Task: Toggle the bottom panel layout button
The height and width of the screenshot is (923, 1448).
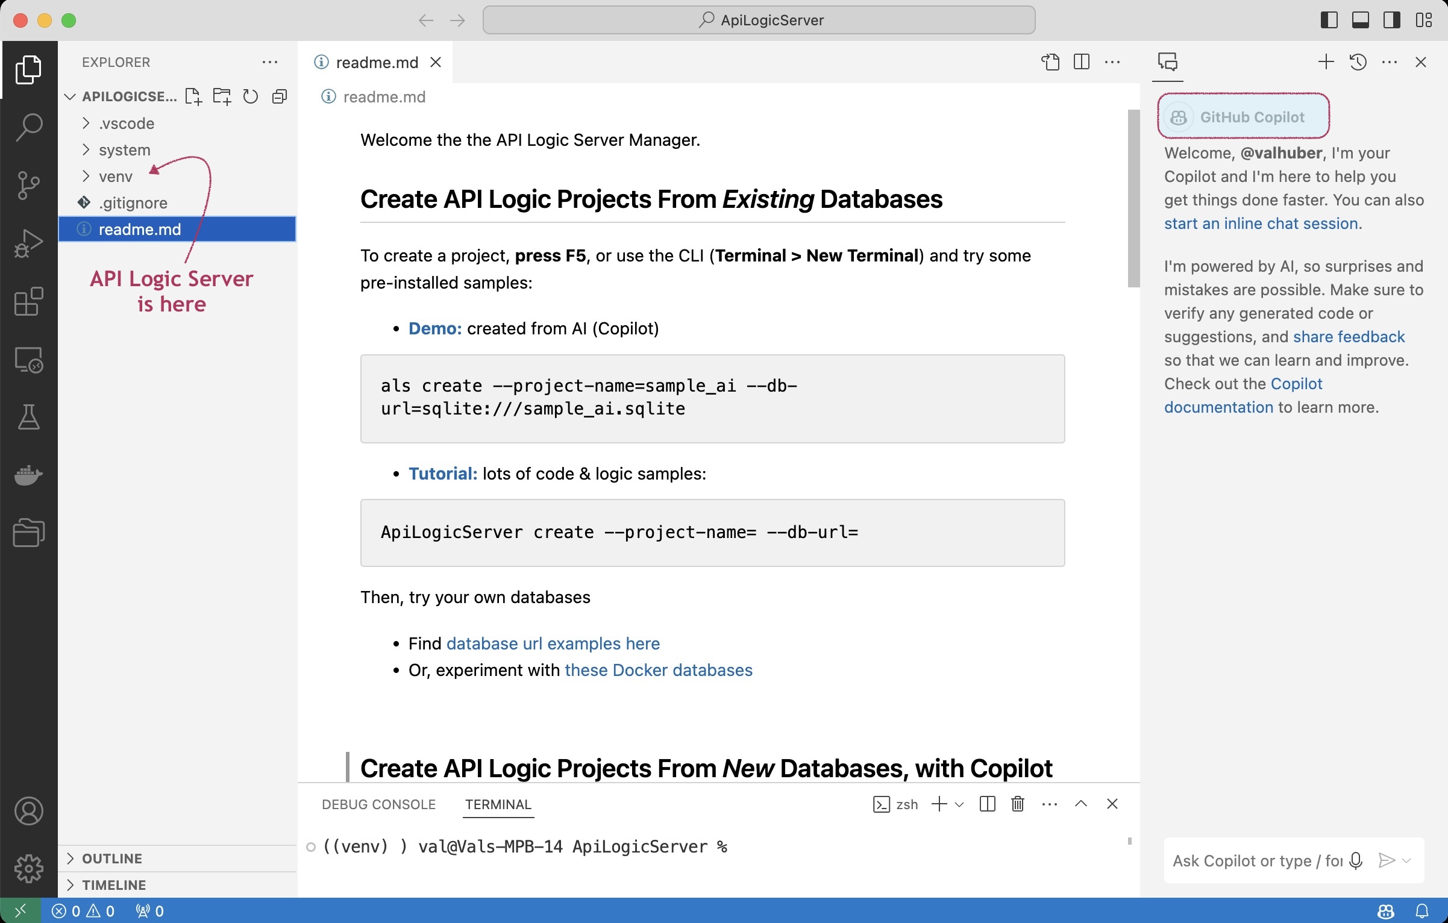Action: click(x=1360, y=20)
